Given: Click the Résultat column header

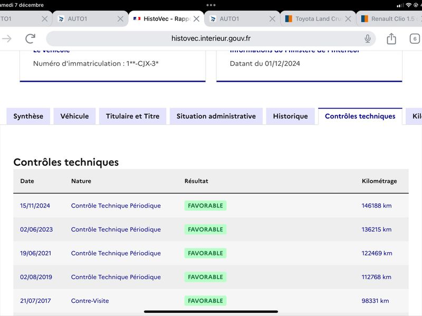Looking at the screenshot, I should (x=196, y=181).
